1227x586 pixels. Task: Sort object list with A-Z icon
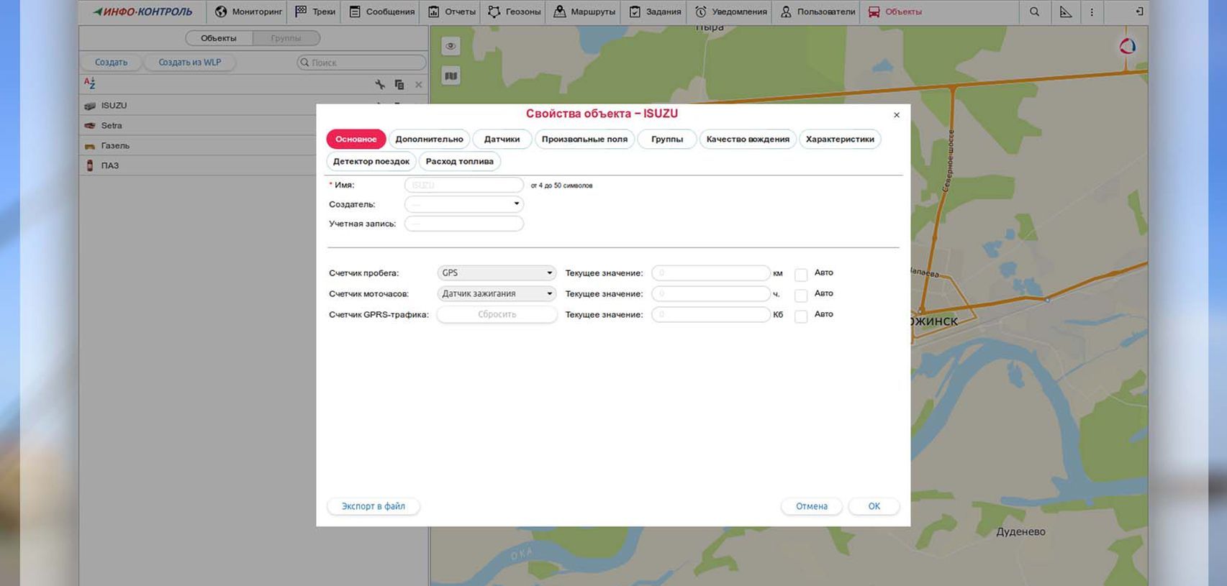(89, 83)
